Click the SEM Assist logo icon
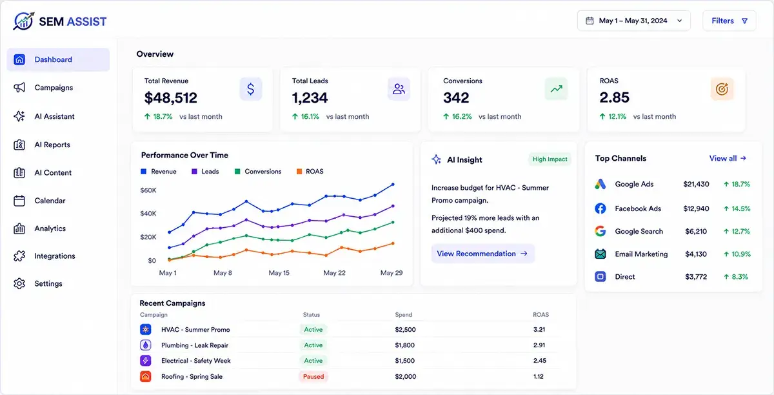Viewport: 774px width, 395px height. (24, 21)
